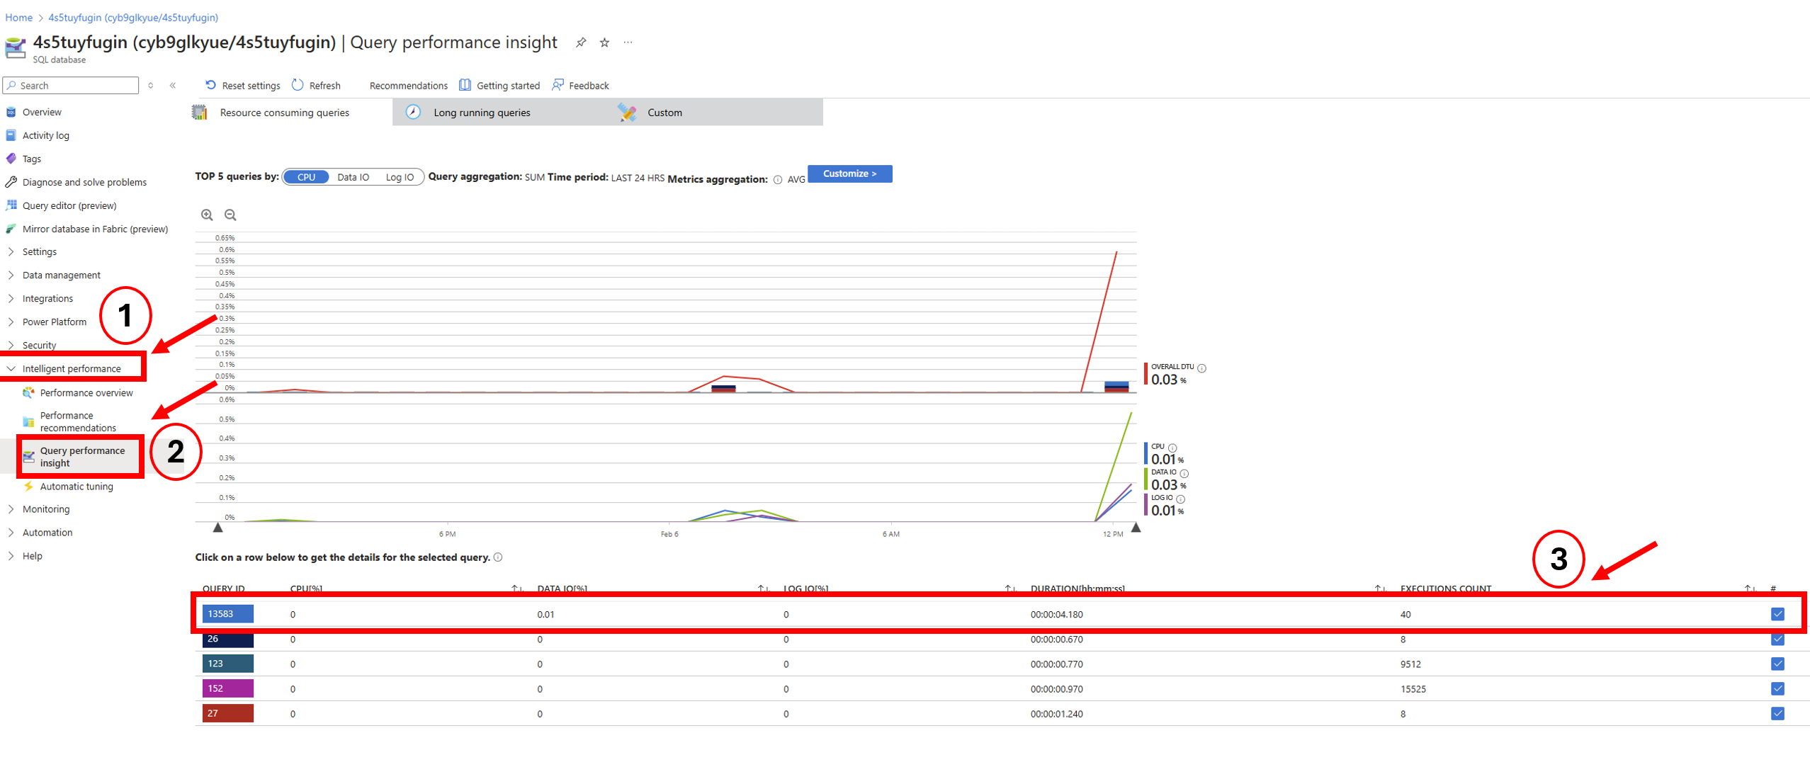
Task: Click the zoom in magnifier icon
Action: tap(207, 215)
